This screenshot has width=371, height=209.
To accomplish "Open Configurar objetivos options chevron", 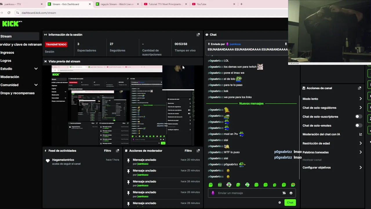I will [x=361, y=167].
